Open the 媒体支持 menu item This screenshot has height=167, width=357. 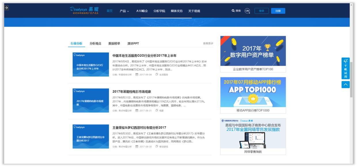(x=177, y=11)
